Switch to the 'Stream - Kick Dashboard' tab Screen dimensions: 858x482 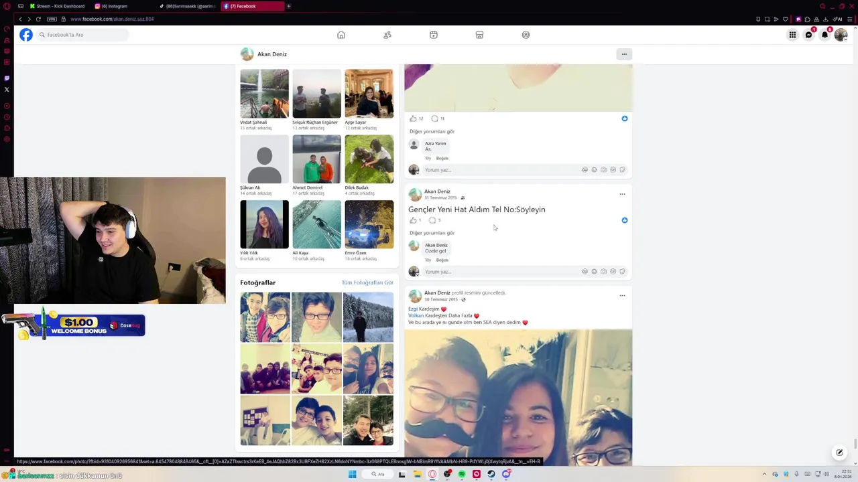[59, 6]
